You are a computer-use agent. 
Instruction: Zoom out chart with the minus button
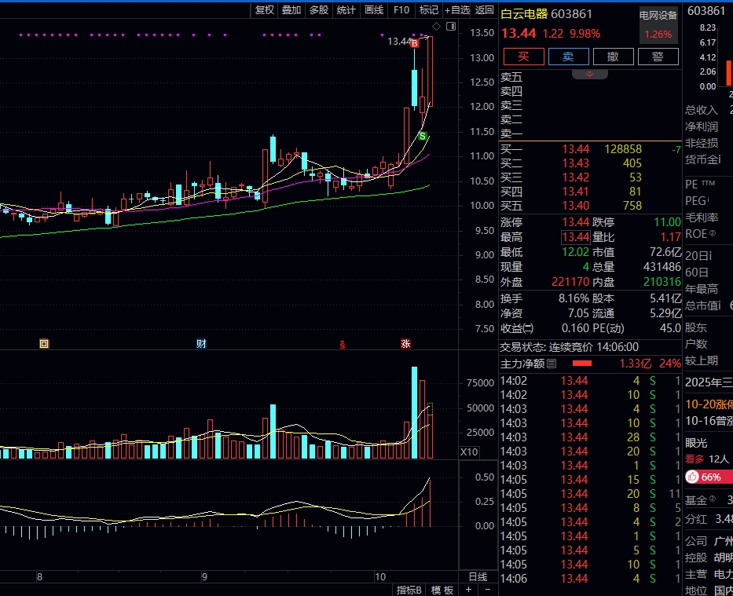point(488,590)
